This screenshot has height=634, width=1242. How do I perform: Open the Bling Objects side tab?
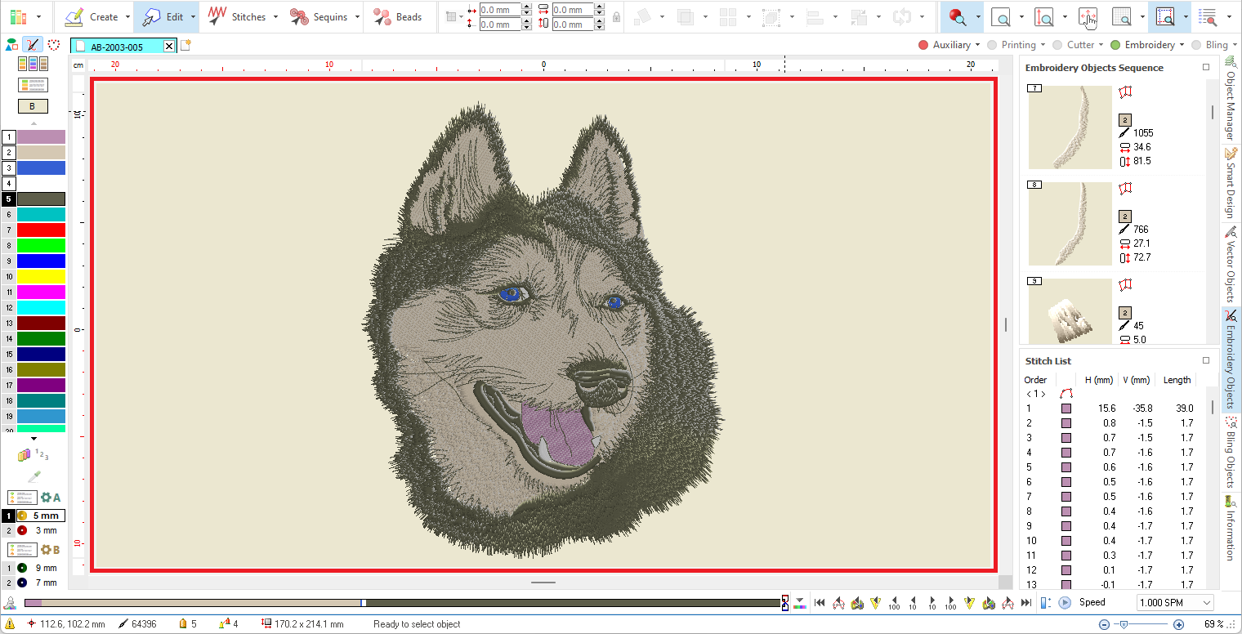1231,452
